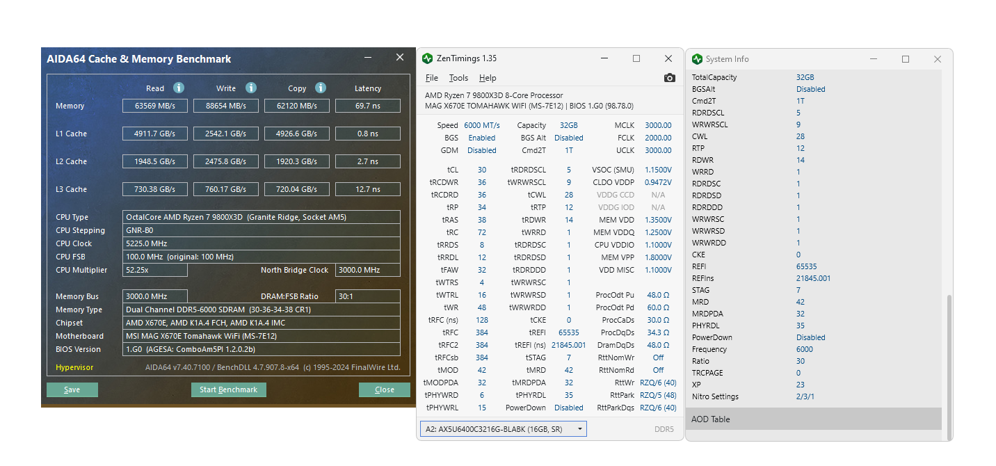Click the info icon next to Copy
The image size is (996, 466).
click(321, 88)
